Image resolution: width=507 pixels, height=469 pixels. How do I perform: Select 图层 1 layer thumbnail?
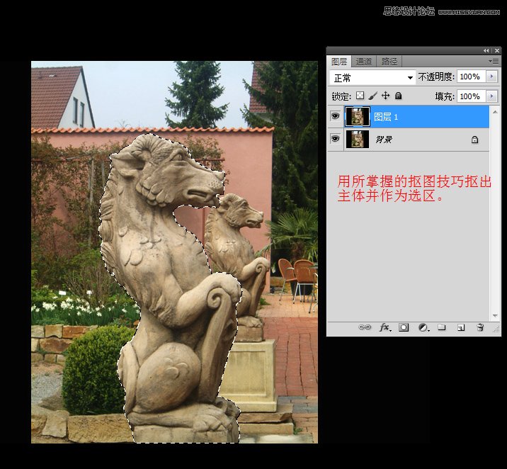coord(358,116)
